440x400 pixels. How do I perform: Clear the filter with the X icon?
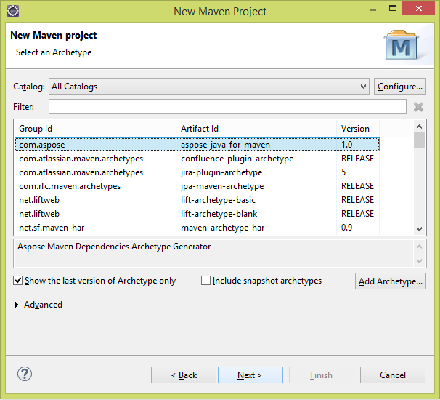(x=418, y=107)
